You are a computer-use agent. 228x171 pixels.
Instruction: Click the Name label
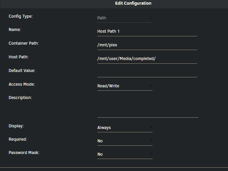coord(15,30)
